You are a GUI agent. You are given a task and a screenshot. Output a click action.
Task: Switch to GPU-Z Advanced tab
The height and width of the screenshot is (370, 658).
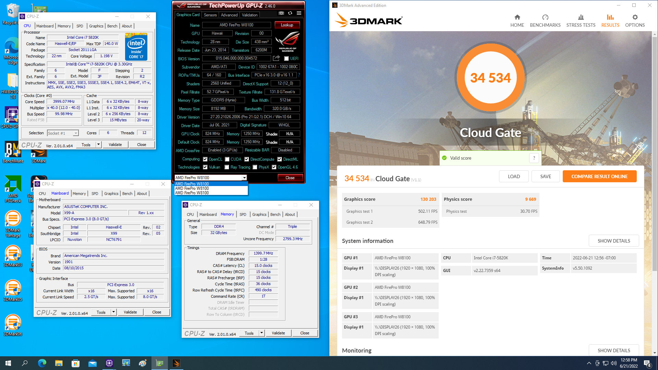click(229, 15)
